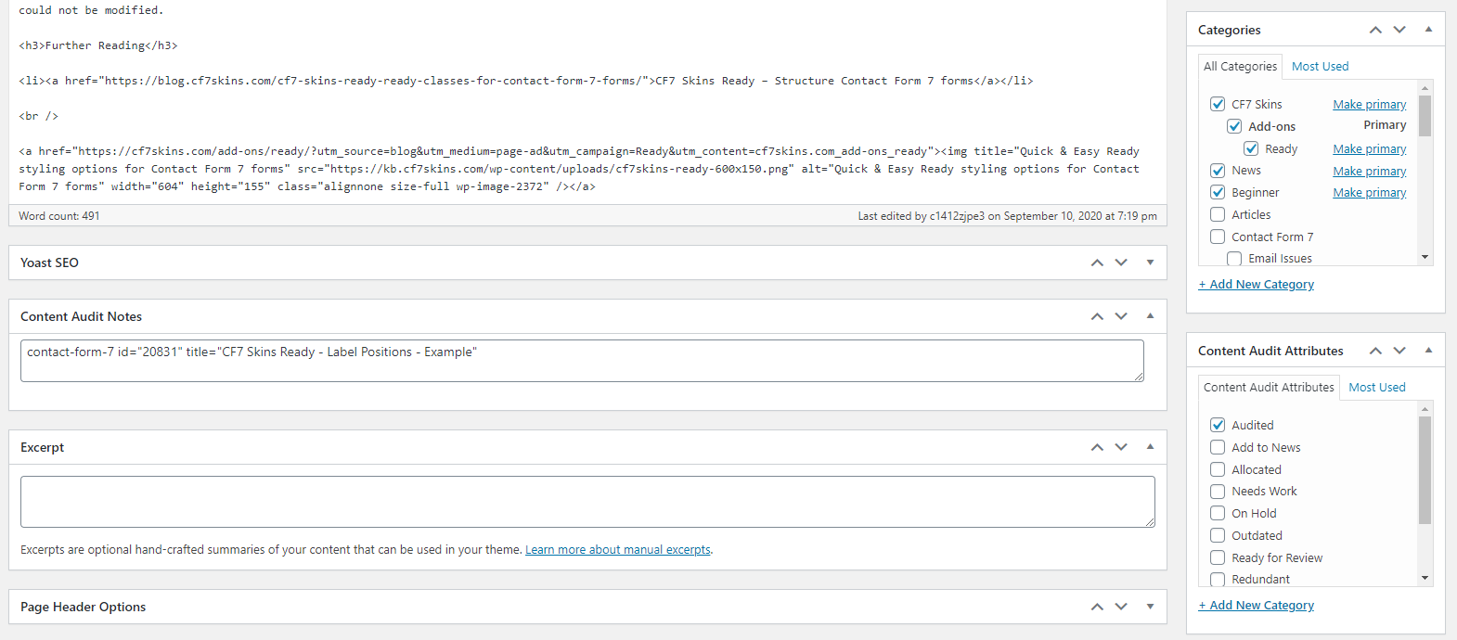Viewport: 1457px width, 640px height.
Task: Collapse the Excerpt panel
Action: 1150,447
